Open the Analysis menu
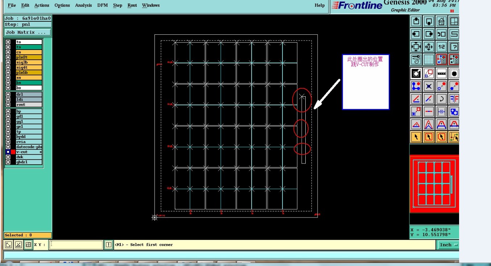The width and height of the screenshot is (491, 266). [83, 5]
